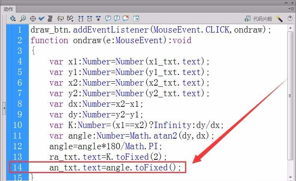
Task: Collapse the panel to icons with double arrow
Action: [286, 3]
